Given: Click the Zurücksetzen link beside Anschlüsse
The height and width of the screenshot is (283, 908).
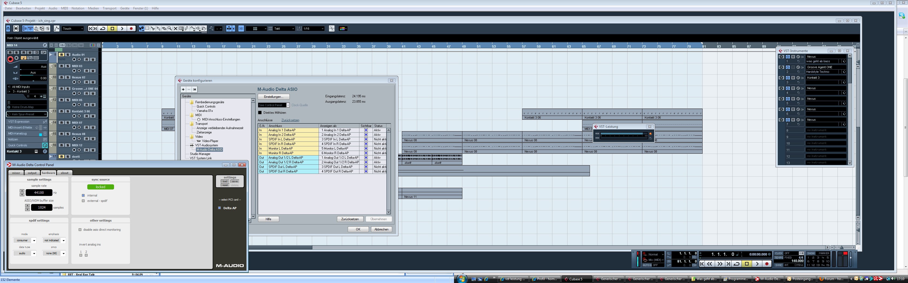Looking at the screenshot, I should [x=290, y=120].
